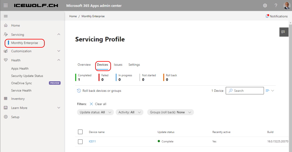
Task: Go to Home breadcrumb link
Action: click(73, 16)
